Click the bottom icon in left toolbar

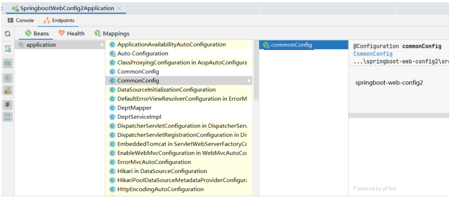tap(7, 117)
